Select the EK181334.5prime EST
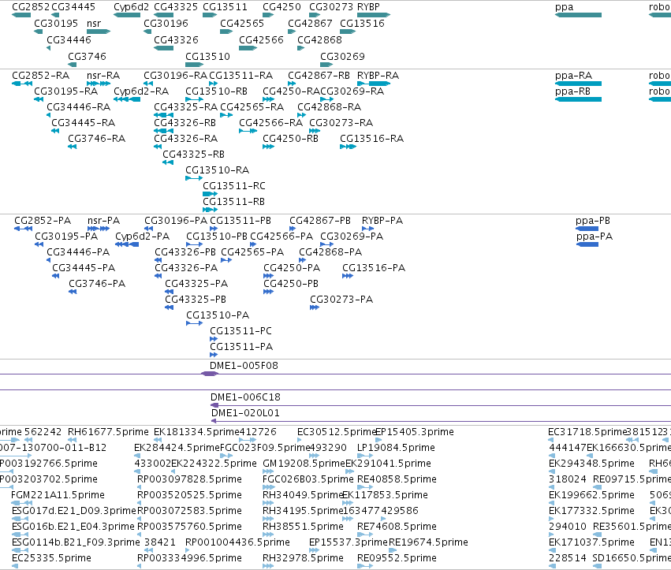Image resolution: width=671 pixels, height=570 pixels. coord(158,440)
